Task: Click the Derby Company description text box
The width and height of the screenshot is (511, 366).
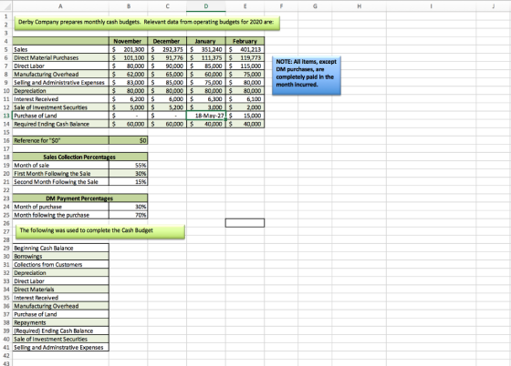Action: (x=147, y=23)
